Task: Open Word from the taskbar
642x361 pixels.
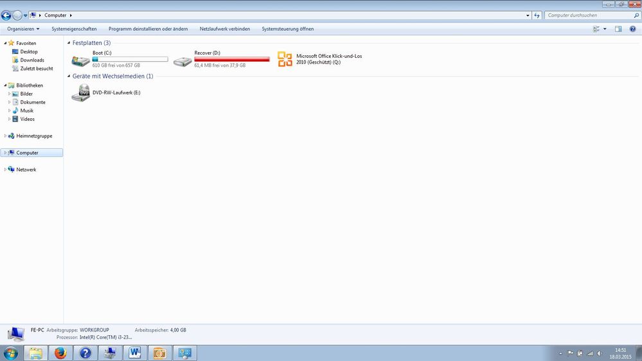Action: pos(135,353)
